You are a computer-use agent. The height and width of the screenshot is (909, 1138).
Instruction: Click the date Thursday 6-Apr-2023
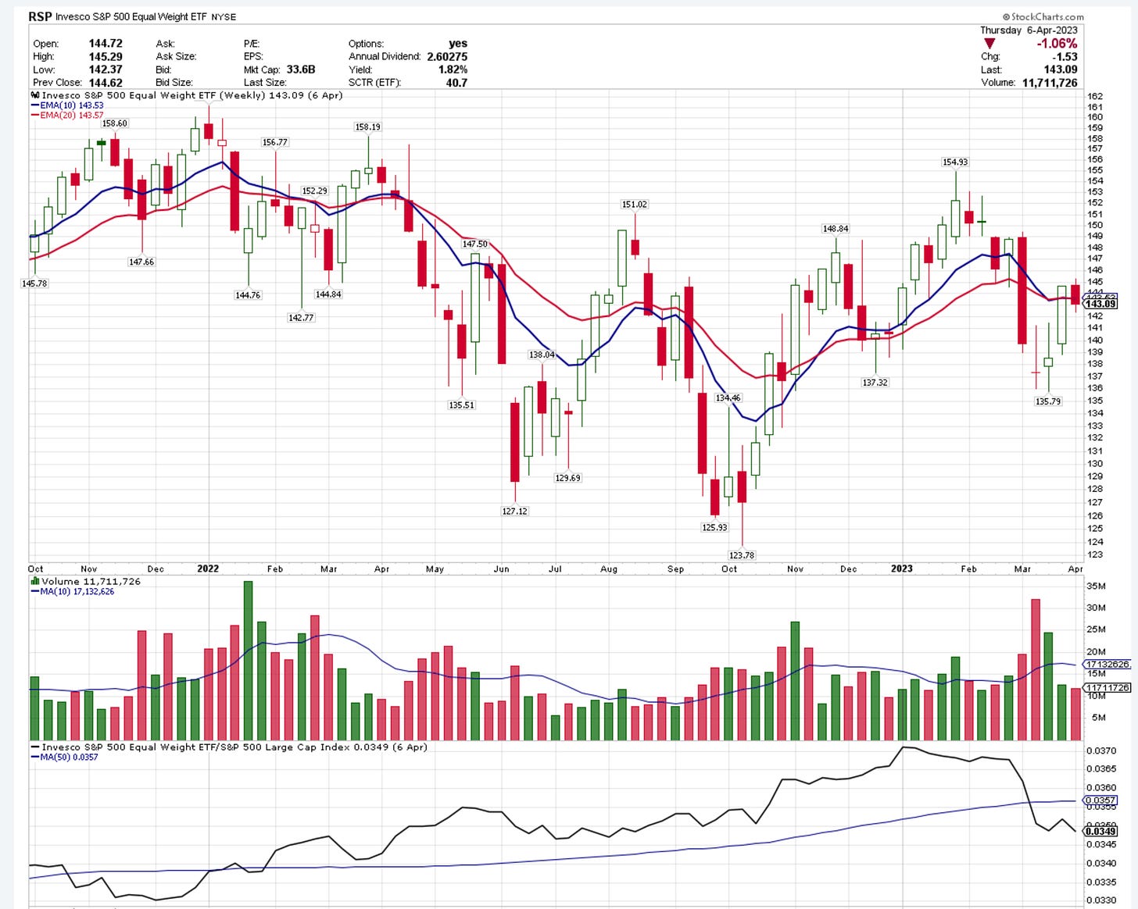click(1029, 30)
